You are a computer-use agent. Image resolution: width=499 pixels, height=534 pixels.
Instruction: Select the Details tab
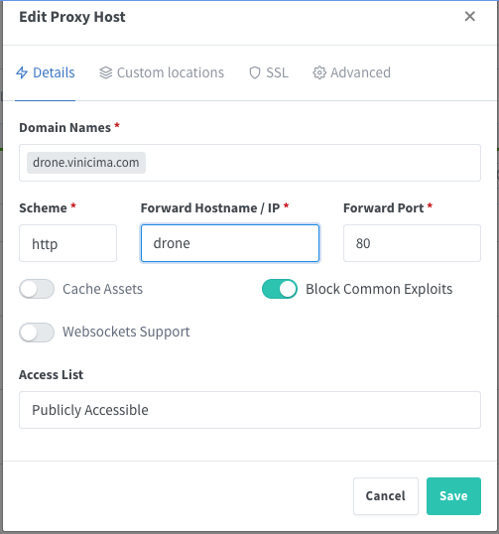[x=46, y=72]
